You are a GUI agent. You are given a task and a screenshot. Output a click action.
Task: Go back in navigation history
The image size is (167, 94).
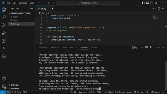(49, 3)
